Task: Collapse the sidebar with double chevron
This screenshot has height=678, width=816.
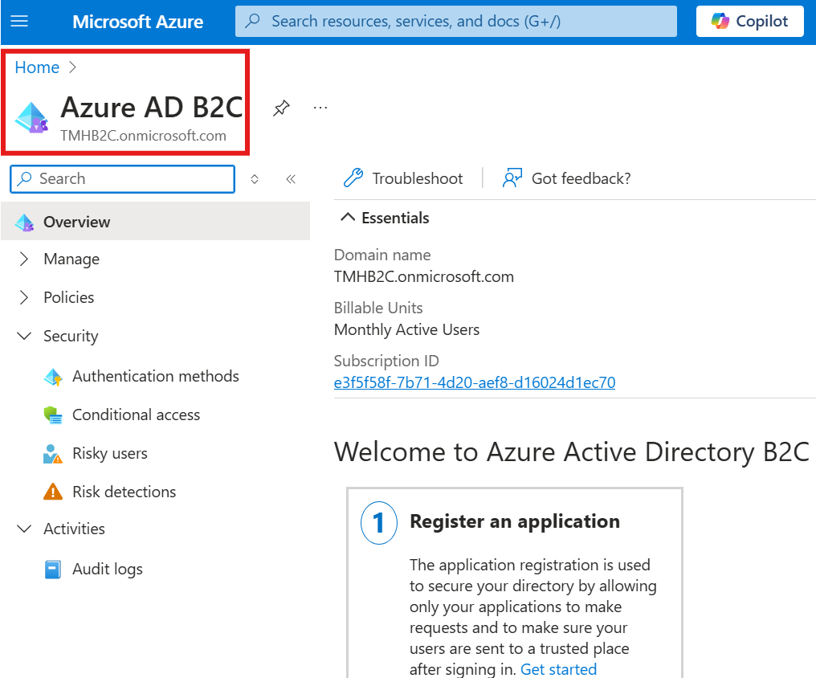Action: pyautogui.click(x=291, y=179)
